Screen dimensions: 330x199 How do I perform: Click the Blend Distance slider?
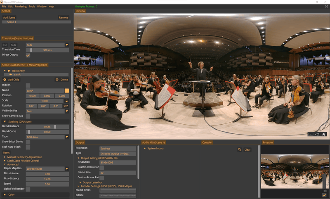click(47, 127)
